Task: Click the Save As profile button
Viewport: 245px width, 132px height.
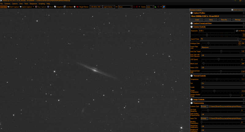Action: click(x=225, y=20)
